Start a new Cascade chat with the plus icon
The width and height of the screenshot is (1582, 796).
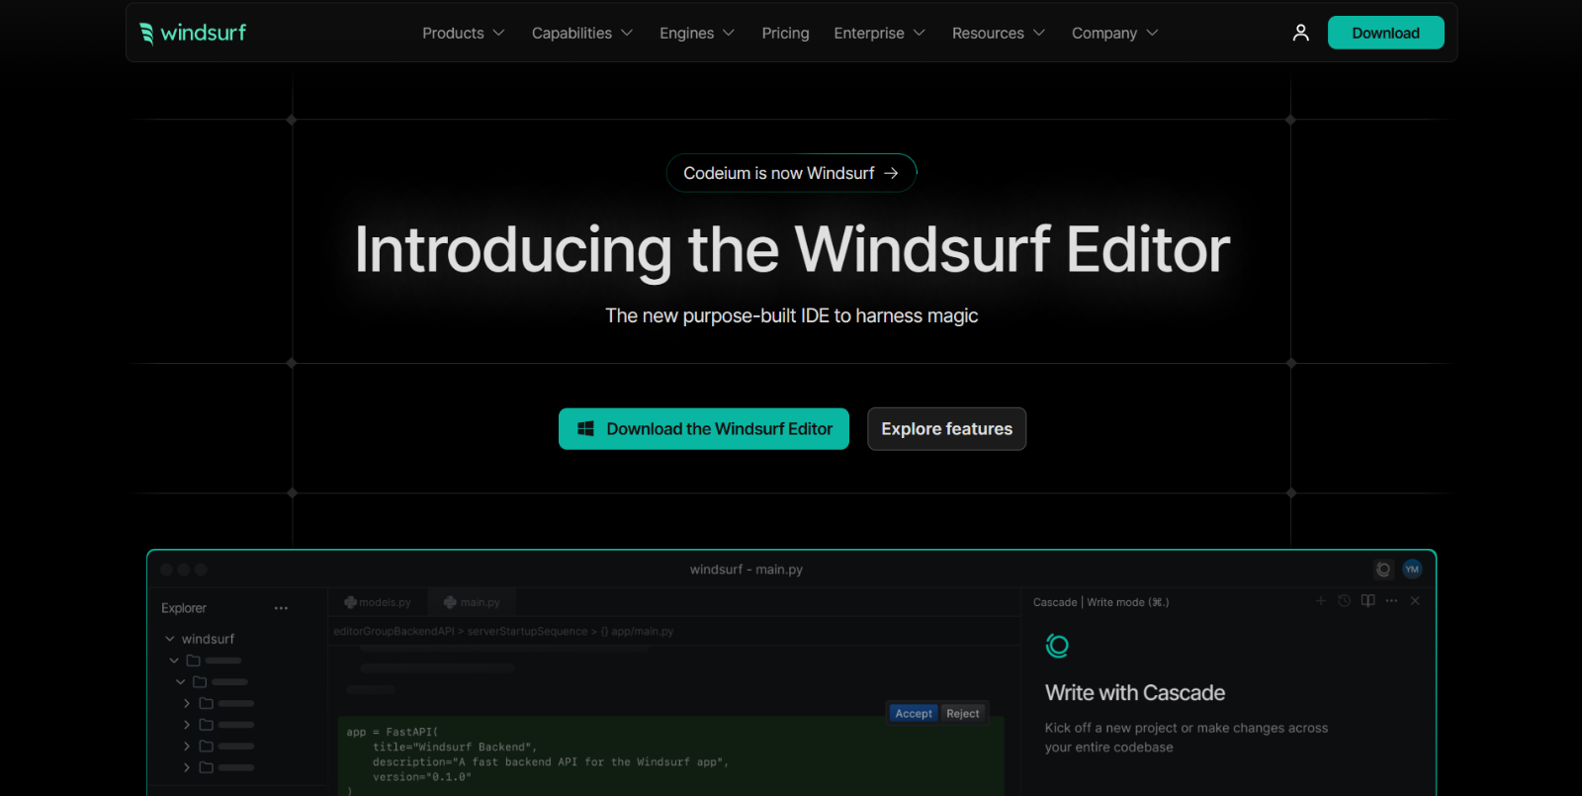tap(1320, 601)
